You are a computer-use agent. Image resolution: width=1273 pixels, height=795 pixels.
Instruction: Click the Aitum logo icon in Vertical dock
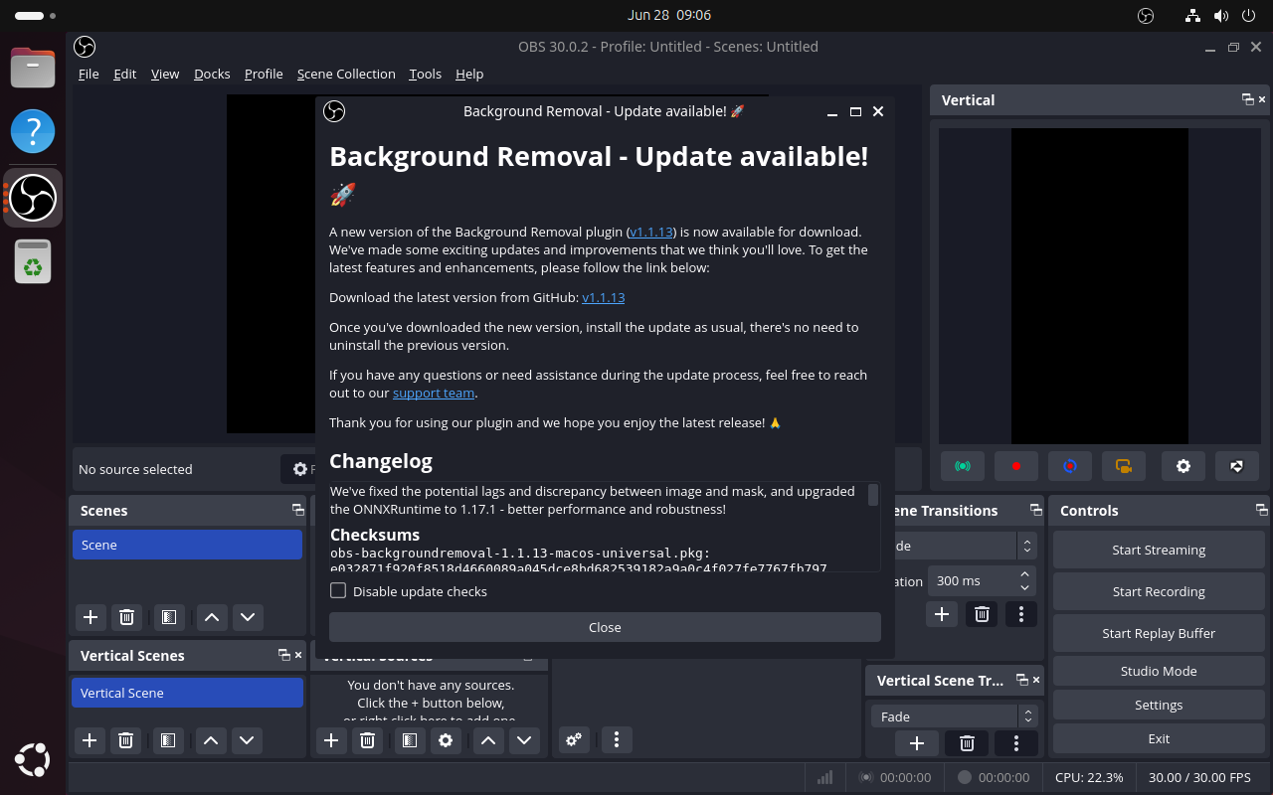pos(1237,466)
